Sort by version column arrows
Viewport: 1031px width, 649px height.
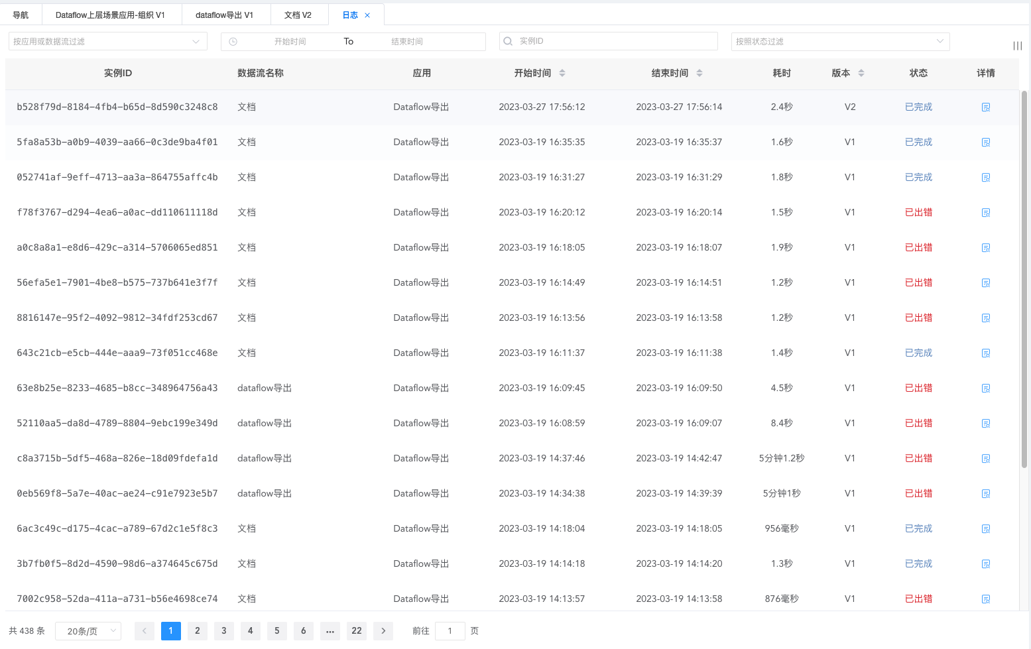[861, 73]
